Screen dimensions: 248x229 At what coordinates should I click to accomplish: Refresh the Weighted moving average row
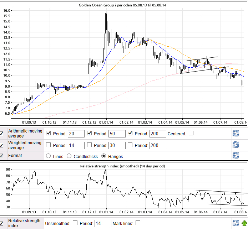[235, 145]
